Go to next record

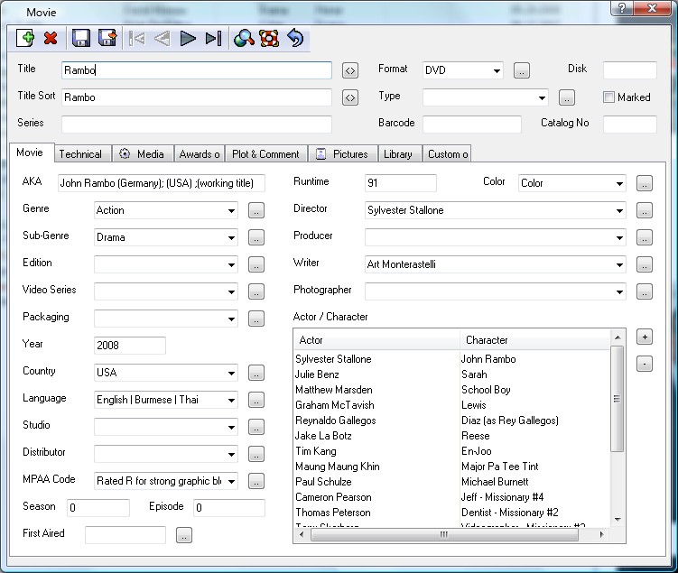tap(188, 39)
